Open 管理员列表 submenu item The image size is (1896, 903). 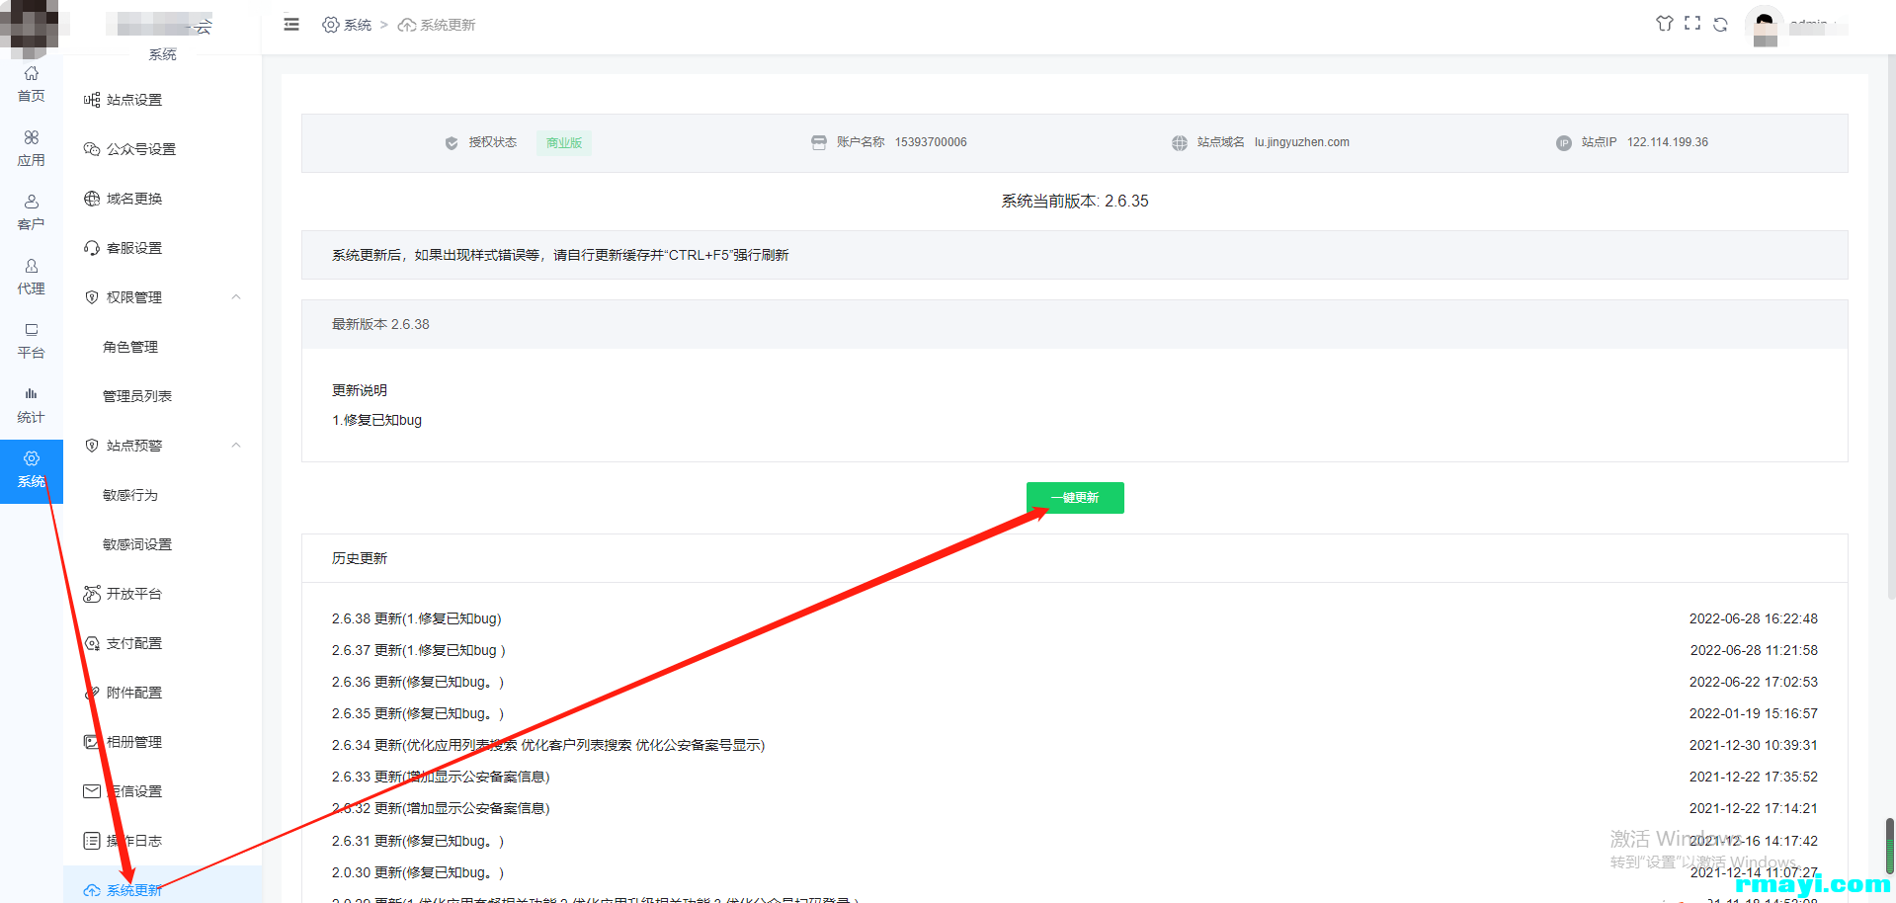137,396
